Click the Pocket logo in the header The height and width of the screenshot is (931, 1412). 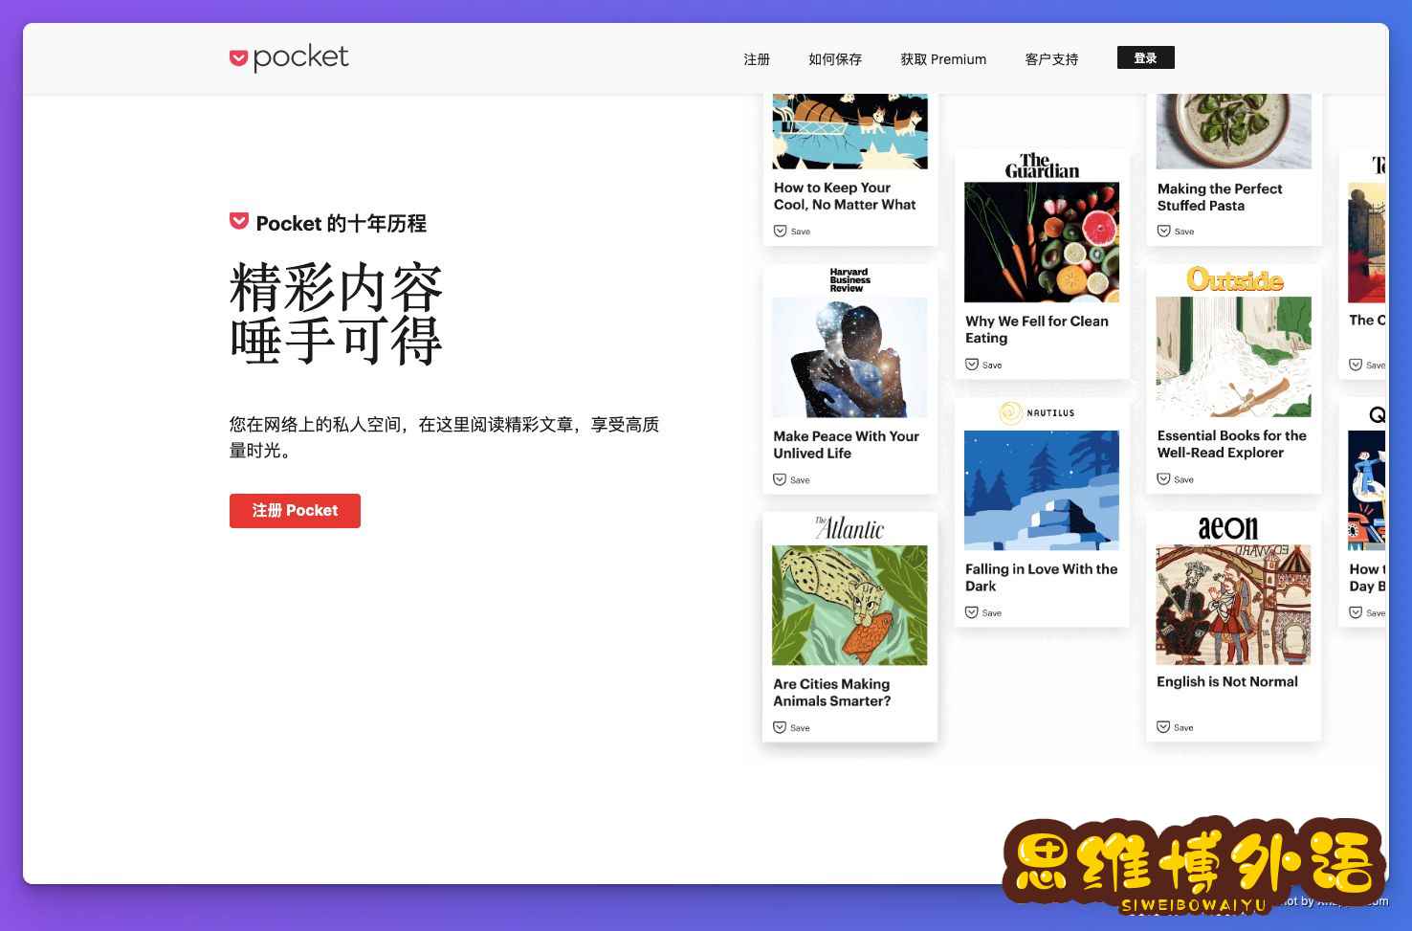click(289, 57)
